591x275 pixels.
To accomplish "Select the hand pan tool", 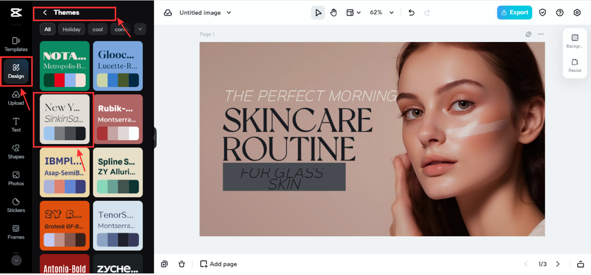I will click(334, 12).
